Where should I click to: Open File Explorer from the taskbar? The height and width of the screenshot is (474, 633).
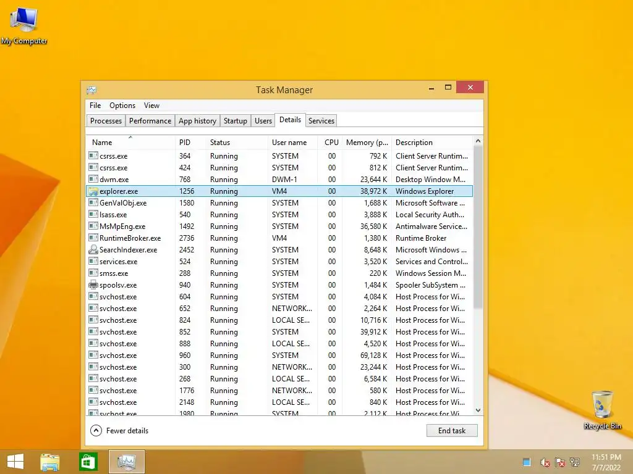(x=49, y=462)
